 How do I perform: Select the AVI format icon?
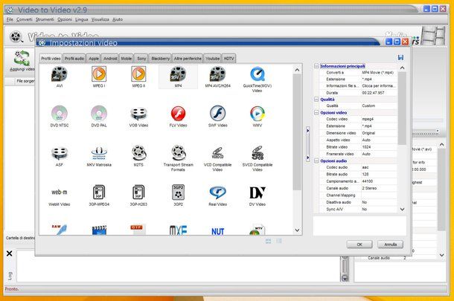click(60, 74)
